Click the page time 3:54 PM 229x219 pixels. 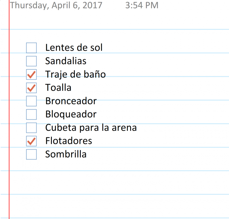tap(142, 5)
